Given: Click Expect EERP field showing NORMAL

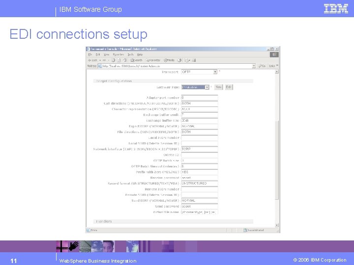Looking at the screenshot, I should coord(200,127).
